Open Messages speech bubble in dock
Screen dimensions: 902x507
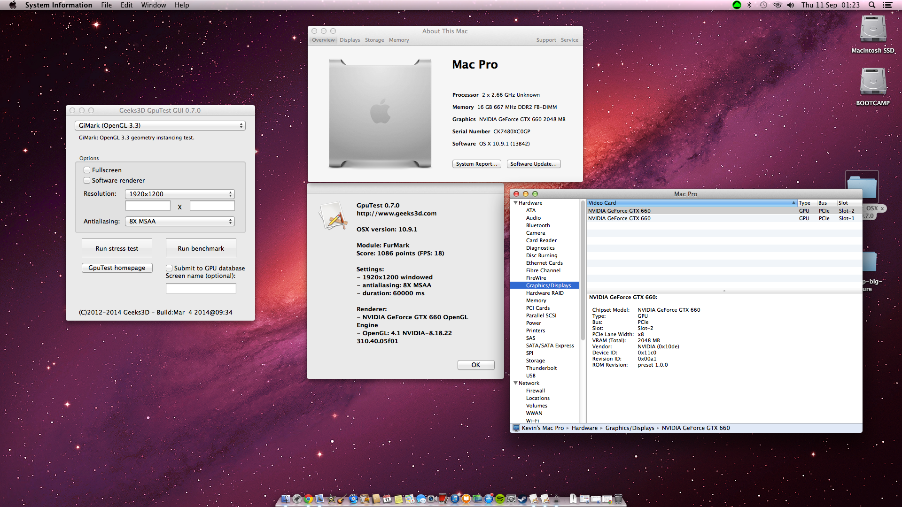pyautogui.click(x=421, y=499)
